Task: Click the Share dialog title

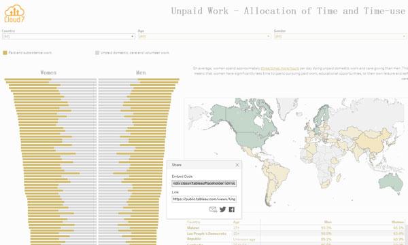Action: click(177, 165)
